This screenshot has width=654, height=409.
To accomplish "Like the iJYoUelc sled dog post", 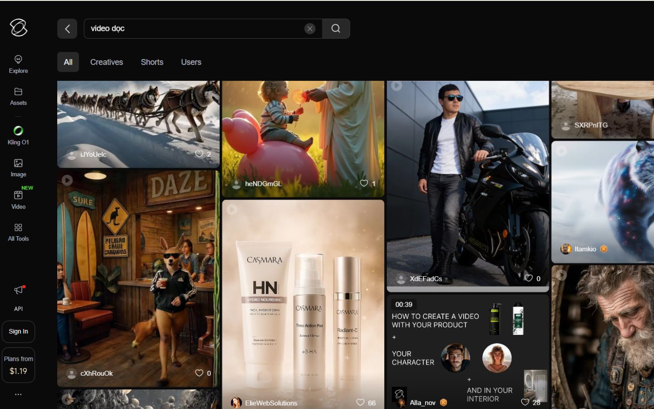I will 199,154.
